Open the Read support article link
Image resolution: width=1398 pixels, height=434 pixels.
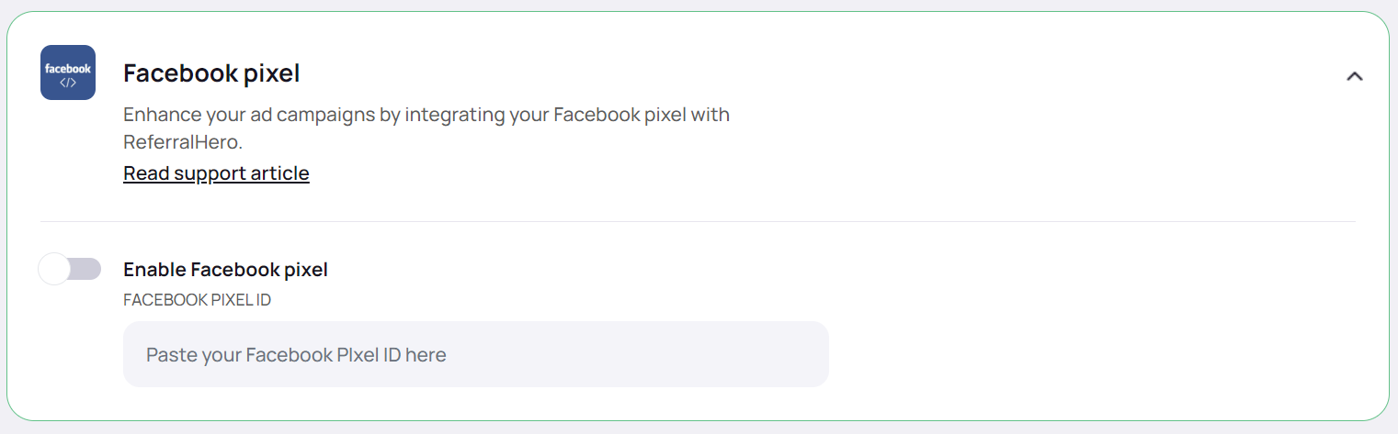(216, 173)
